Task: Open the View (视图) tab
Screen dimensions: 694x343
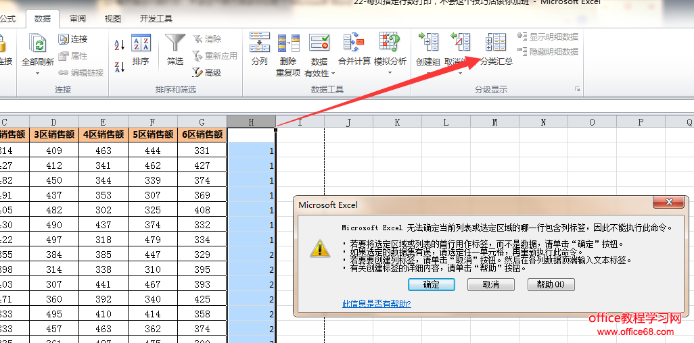Action: [x=113, y=18]
